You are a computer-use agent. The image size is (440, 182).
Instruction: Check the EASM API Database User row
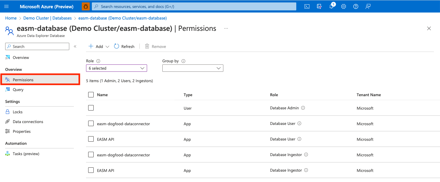click(x=91, y=139)
